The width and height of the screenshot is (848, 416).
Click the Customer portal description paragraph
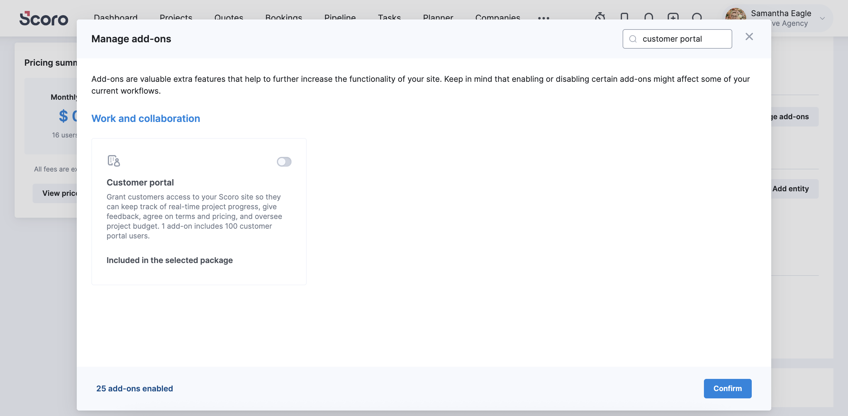coord(194,216)
